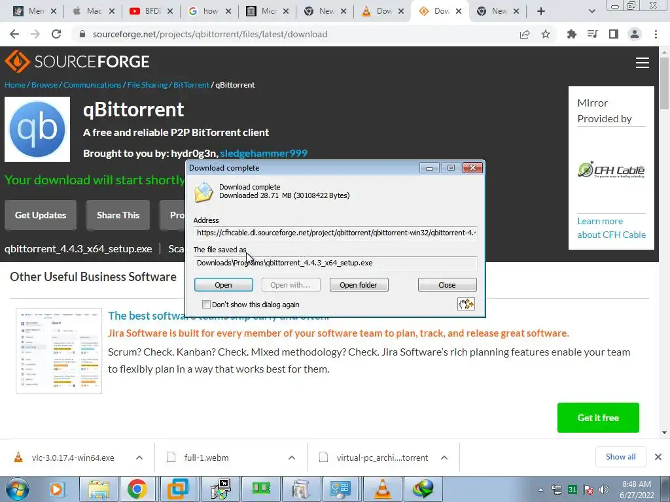Click the browser back arrow
This screenshot has width=670, height=502.
click(x=14, y=34)
